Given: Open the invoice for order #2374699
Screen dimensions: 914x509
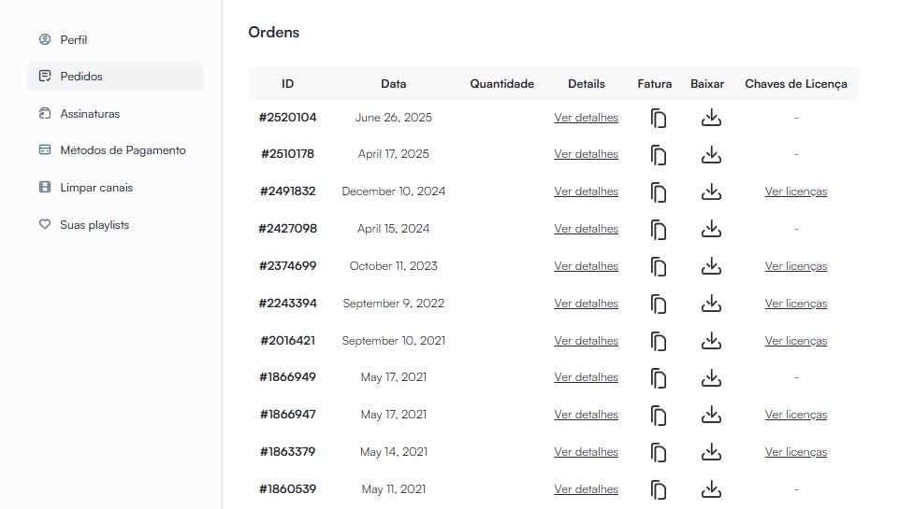Looking at the screenshot, I should pyautogui.click(x=659, y=267).
